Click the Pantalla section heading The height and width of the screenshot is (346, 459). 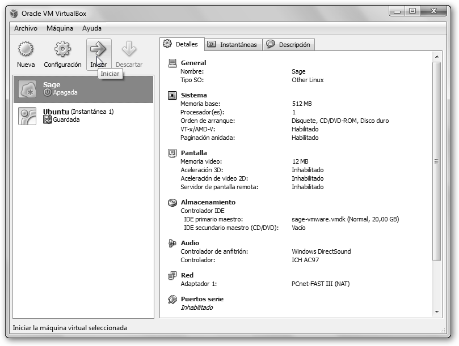[x=193, y=153]
